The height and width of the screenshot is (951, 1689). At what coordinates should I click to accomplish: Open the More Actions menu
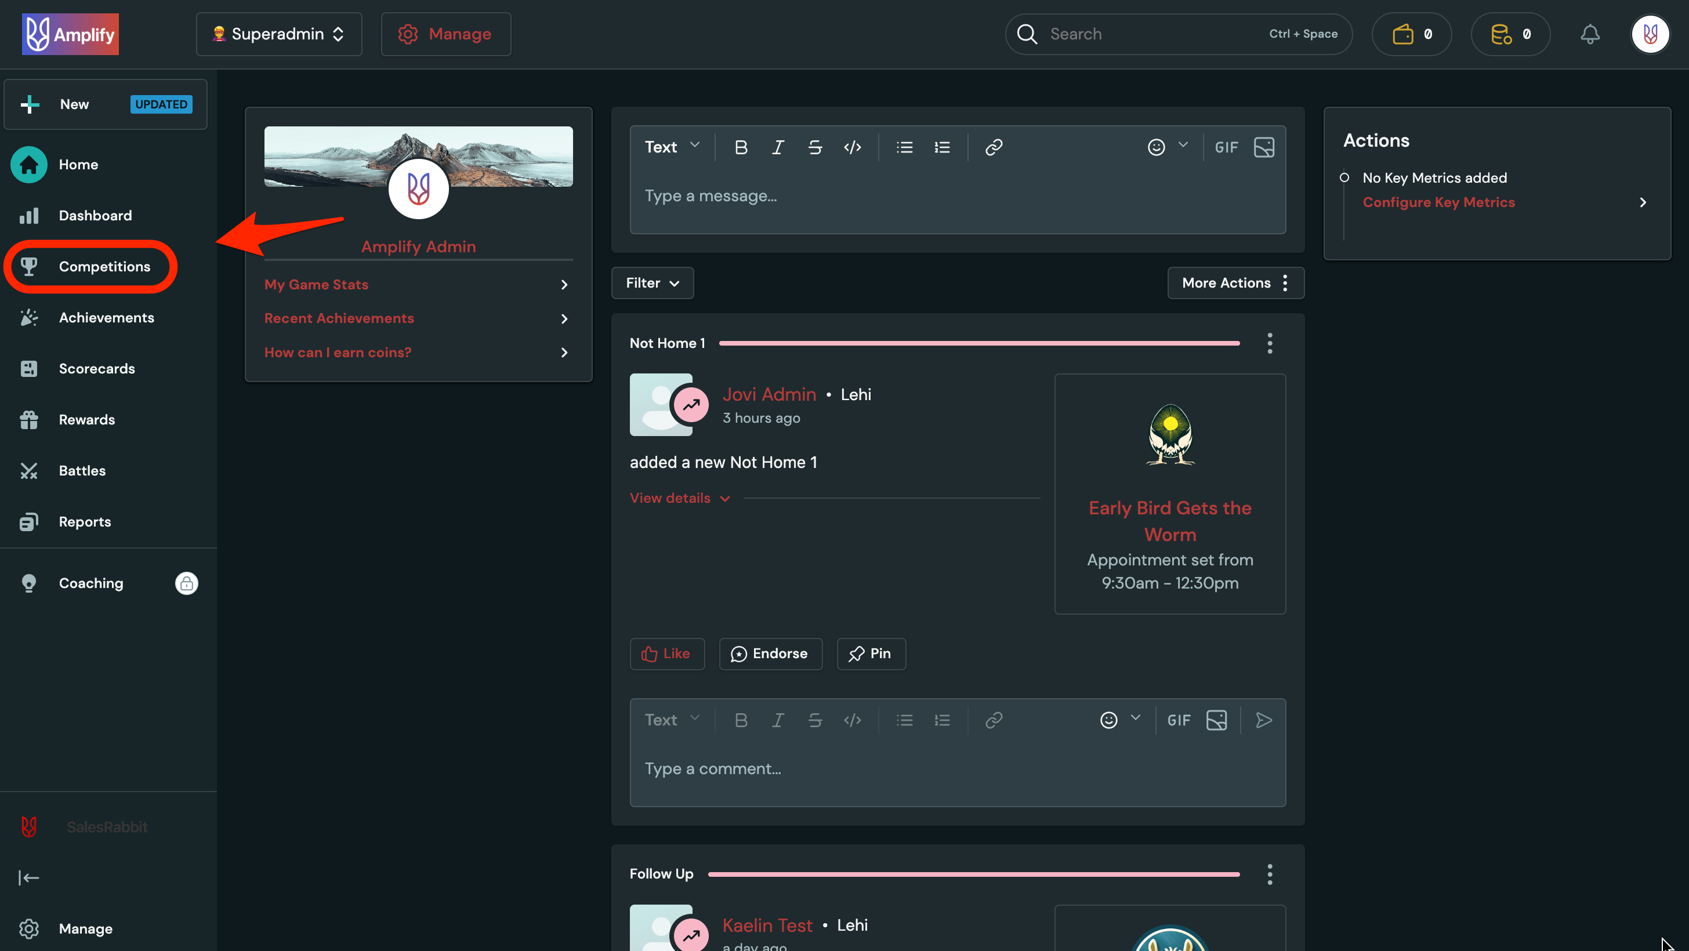tap(1235, 282)
